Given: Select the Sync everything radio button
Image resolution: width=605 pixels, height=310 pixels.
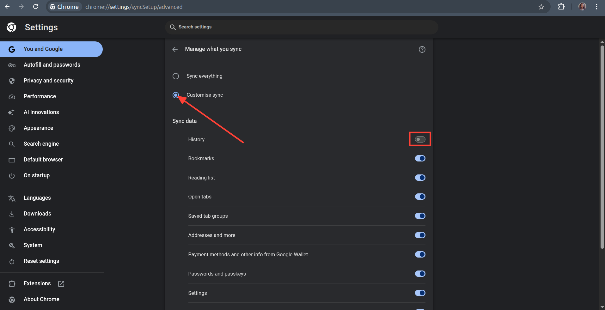Looking at the screenshot, I should point(176,76).
